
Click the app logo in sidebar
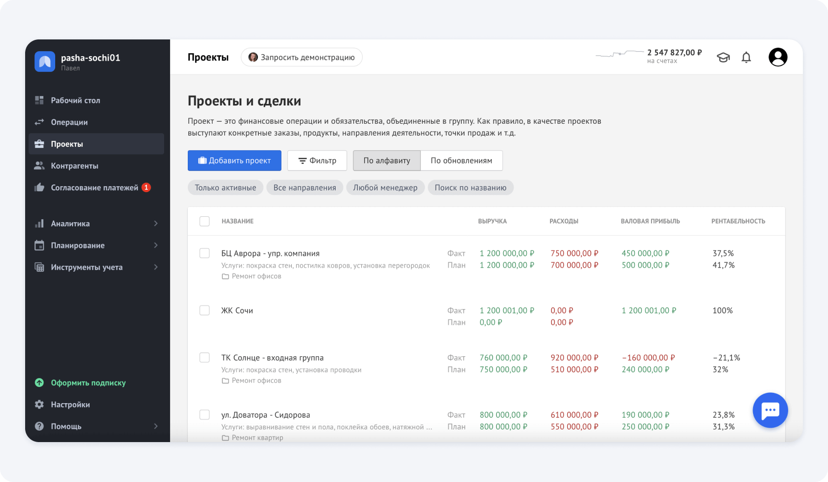pos(45,62)
